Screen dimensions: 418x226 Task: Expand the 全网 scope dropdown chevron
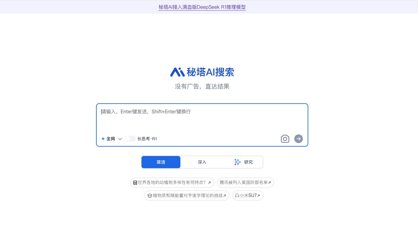(120, 139)
